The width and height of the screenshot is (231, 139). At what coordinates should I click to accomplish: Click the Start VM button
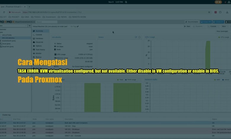coord(187,26)
